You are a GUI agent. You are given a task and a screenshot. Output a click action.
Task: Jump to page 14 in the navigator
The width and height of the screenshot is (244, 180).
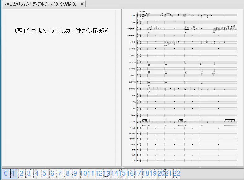pyautogui.click(x=115, y=173)
